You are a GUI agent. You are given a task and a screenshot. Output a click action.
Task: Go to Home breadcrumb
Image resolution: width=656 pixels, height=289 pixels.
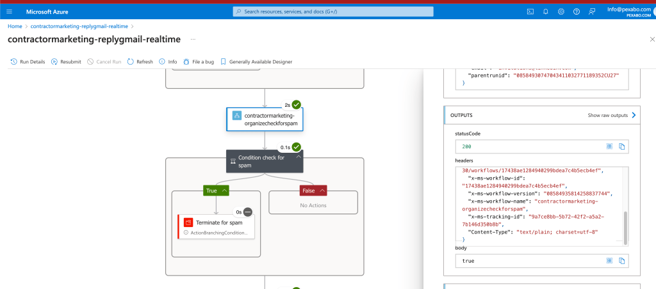15,26
